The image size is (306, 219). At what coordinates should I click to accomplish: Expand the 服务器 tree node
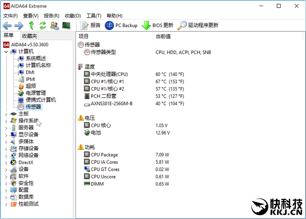point(6,128)
